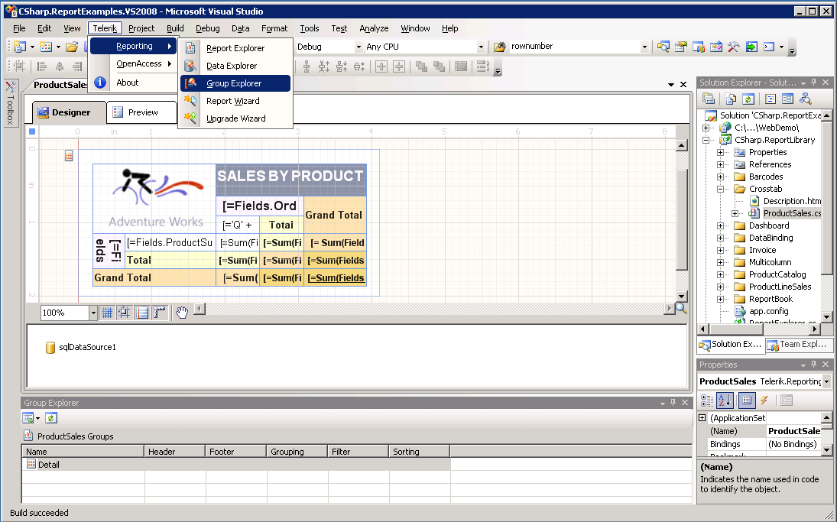The width and height of the screenshot is (837, 522).
Task: Expand the Dashboard folder
Action: click(x=720, y=225)
